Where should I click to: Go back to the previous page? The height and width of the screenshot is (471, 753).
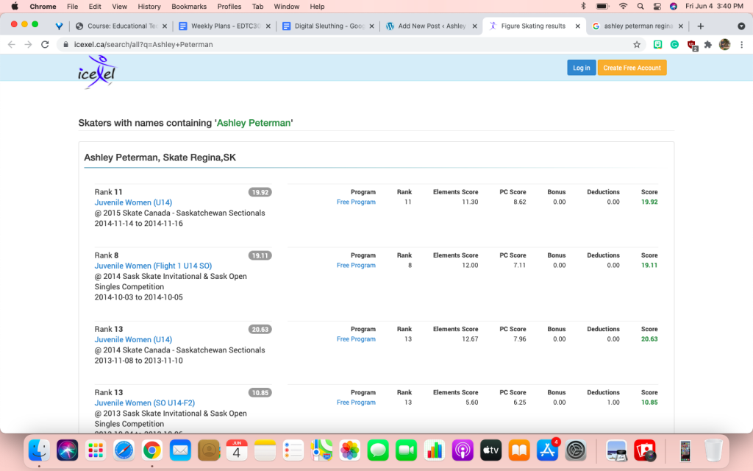pyautogui.click(x=12, y=45)
